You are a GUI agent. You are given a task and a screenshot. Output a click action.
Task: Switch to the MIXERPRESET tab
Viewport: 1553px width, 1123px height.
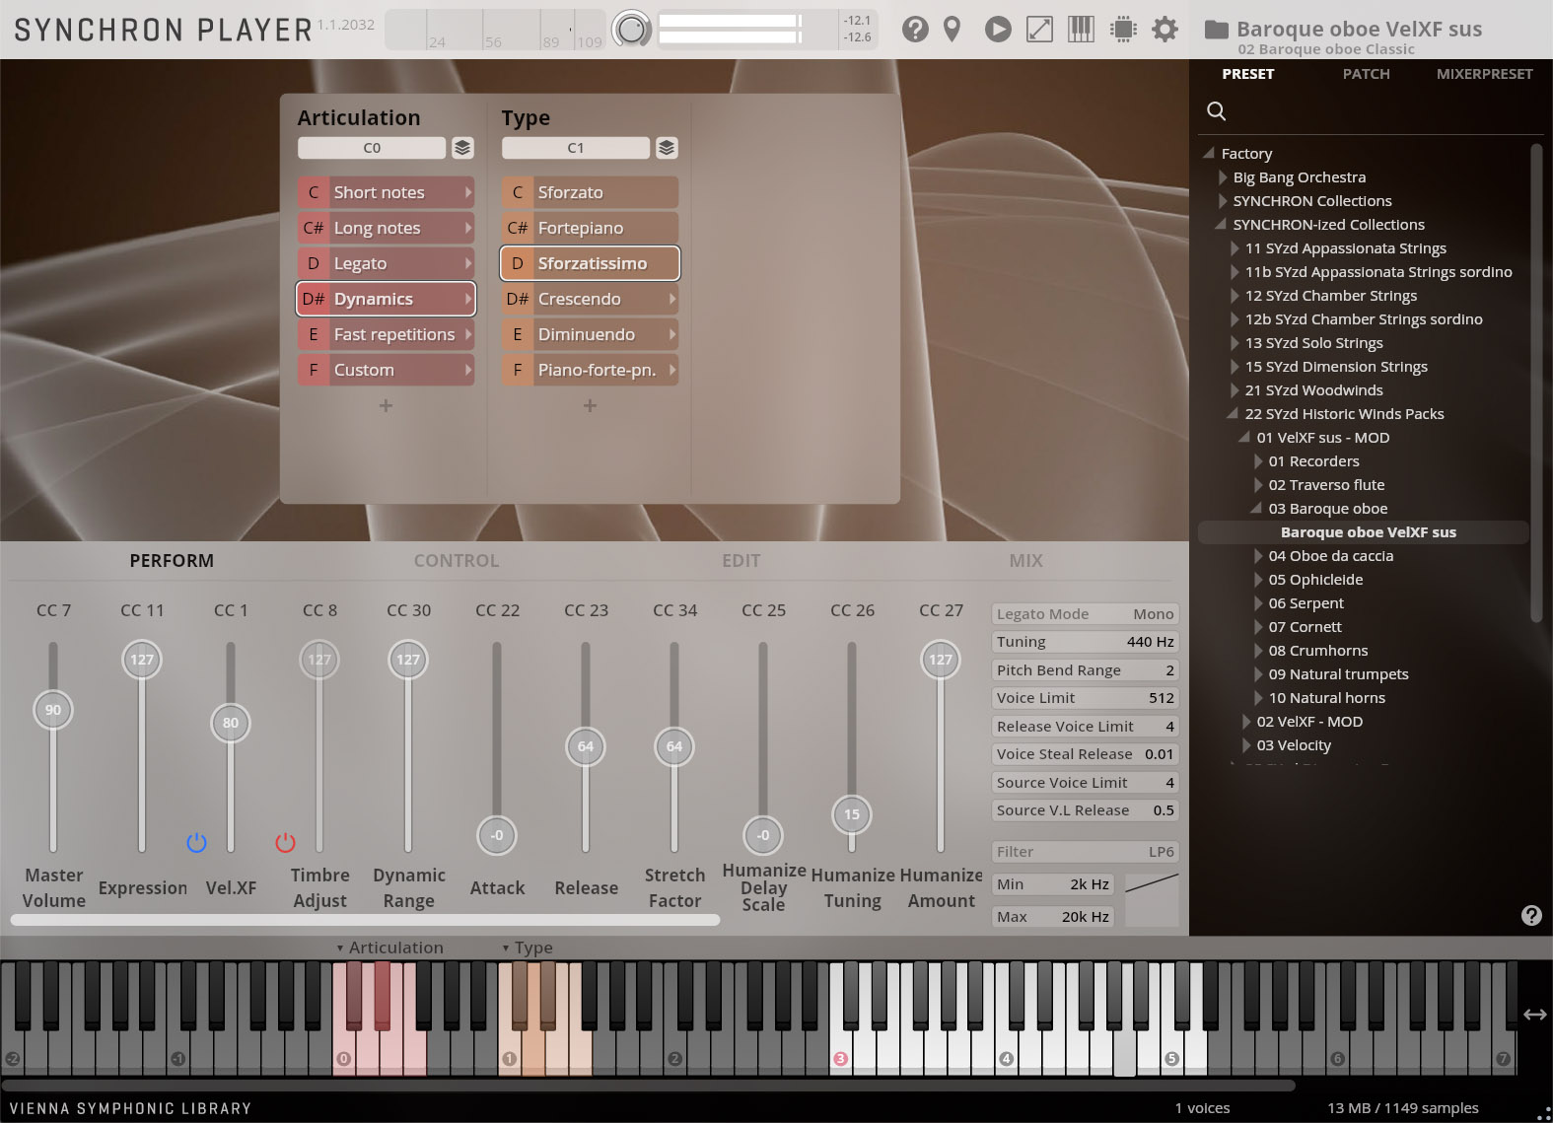[x=1485, y=74]
